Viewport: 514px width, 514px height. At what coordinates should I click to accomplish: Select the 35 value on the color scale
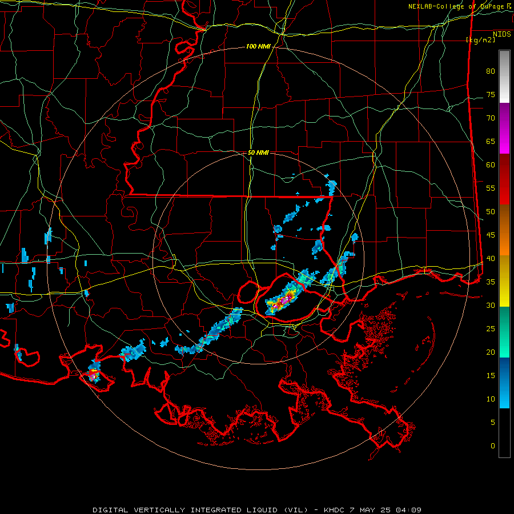[491, 282]
